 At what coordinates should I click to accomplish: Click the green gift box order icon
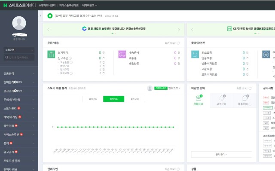click(51, 55)
